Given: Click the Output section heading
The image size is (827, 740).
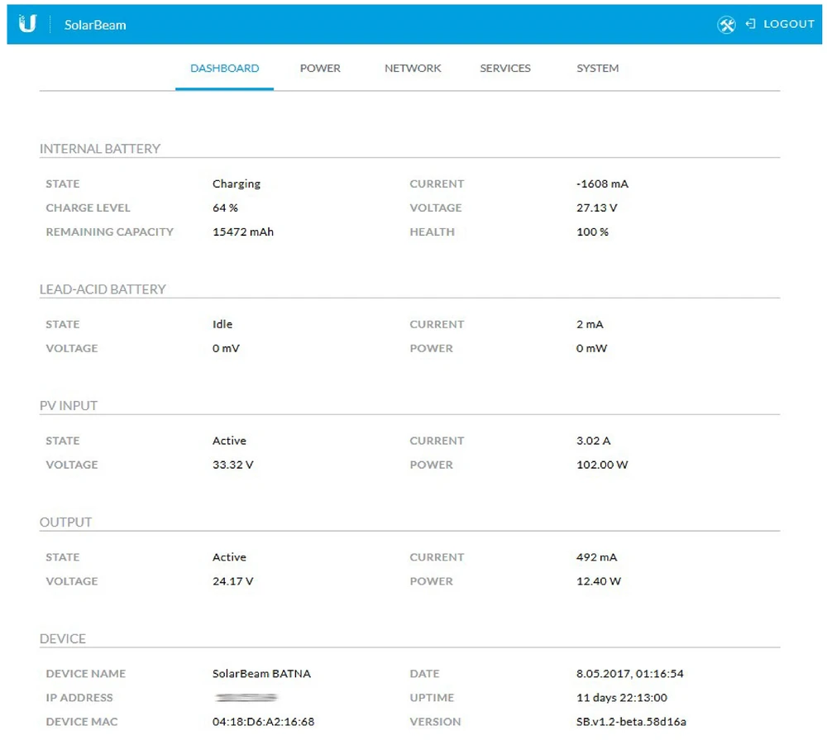Looking at the screenshot, I should click(66, 523).
